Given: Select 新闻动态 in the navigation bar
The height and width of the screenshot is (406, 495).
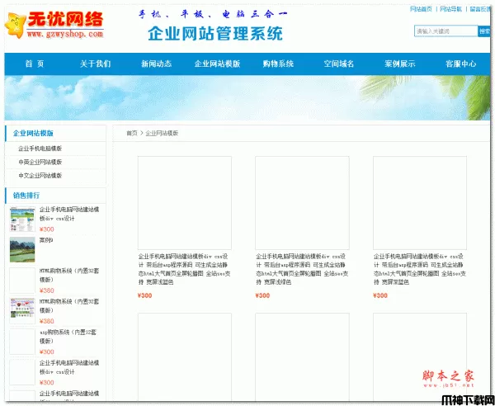Looking at the screenshot, I should coord(156,64).
